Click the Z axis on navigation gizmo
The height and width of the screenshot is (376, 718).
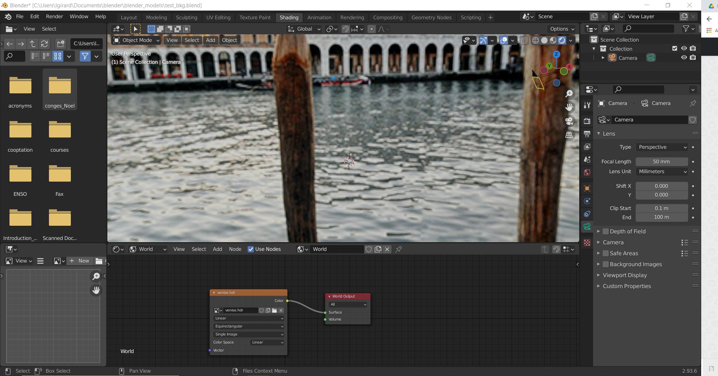(556, 54)
